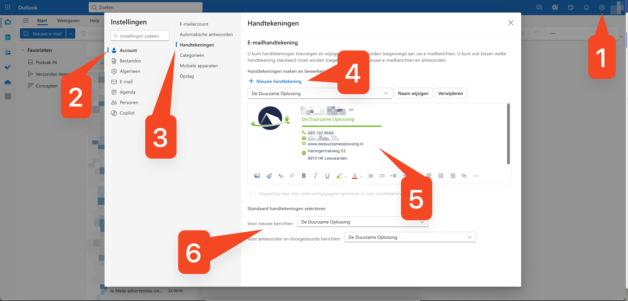The width and height of the screenshot is (628, 301).
Task: Open the app launcher grid icon
Action: [x=8, y=7]
